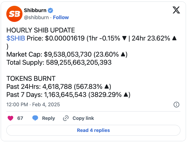The image size is (188, 143).
Task: Click the X logo
Action: point(176,11)
